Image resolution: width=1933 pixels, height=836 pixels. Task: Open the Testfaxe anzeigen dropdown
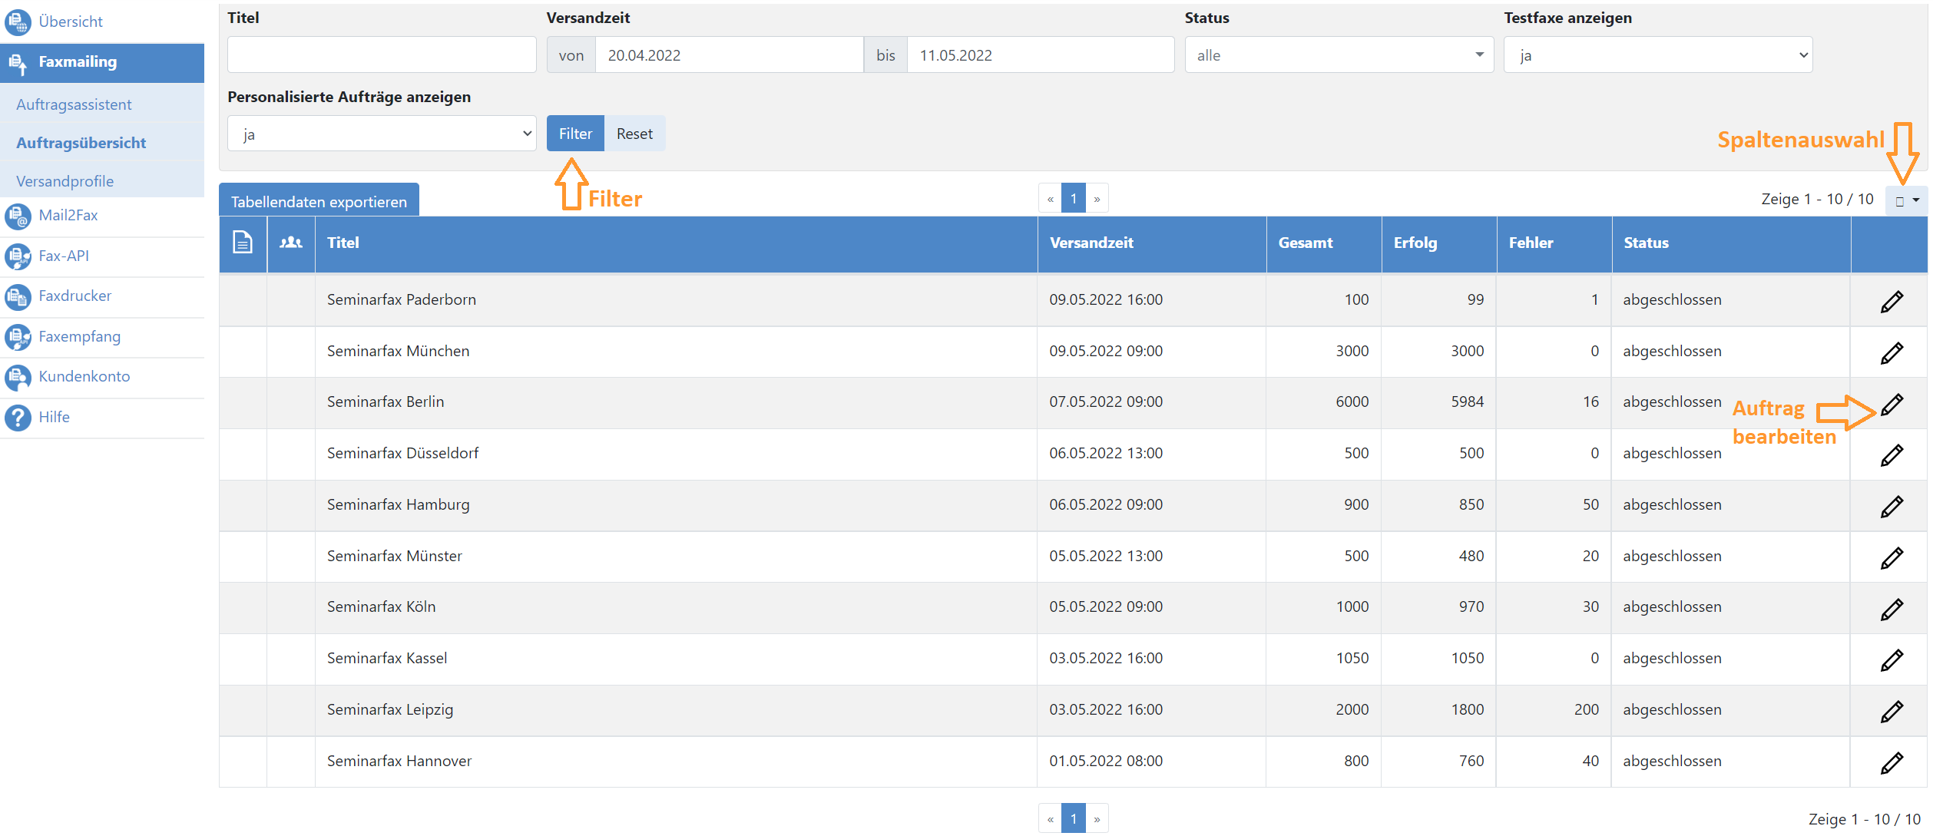[x=1657, y=55]
